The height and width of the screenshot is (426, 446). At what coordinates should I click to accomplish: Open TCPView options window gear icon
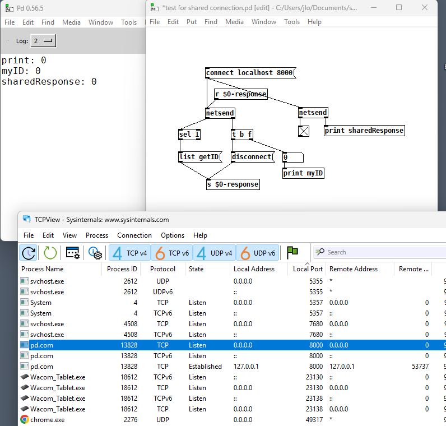[x=73, y=253]
